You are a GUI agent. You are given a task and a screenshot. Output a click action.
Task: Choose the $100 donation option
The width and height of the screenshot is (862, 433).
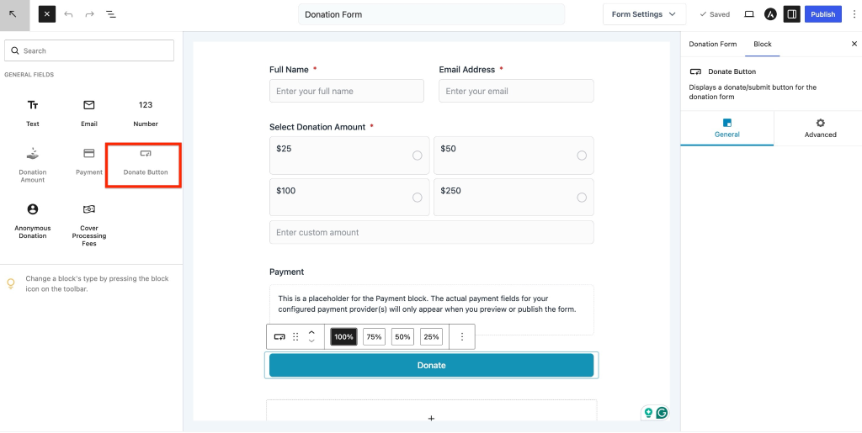[x=349, y=197]
